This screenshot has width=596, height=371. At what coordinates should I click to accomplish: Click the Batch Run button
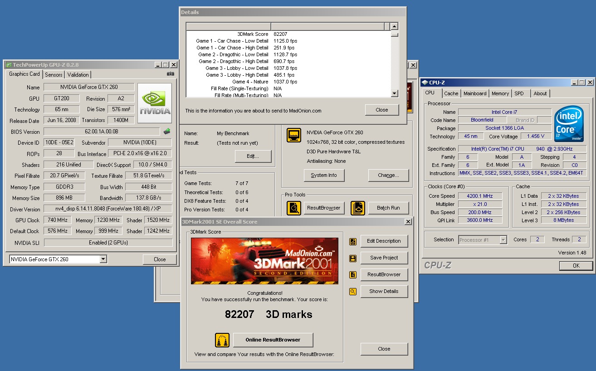click(389, 208)
